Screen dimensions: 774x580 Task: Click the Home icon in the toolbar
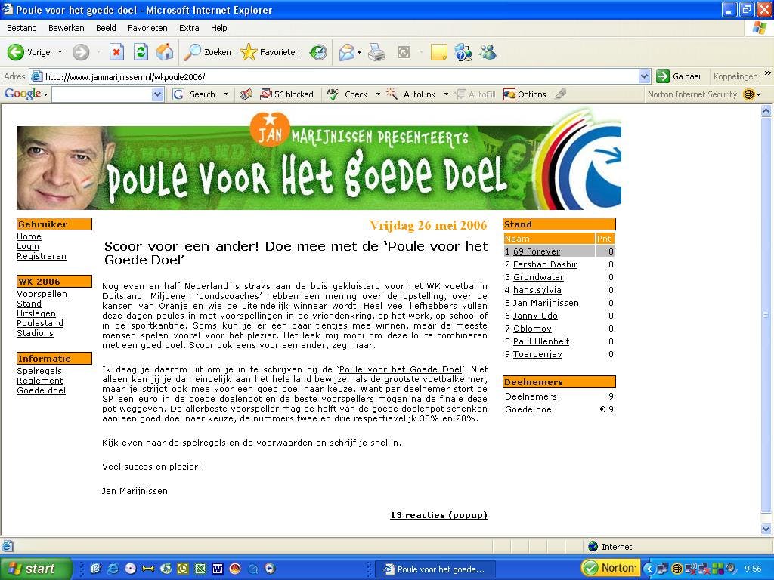point(164,52)
